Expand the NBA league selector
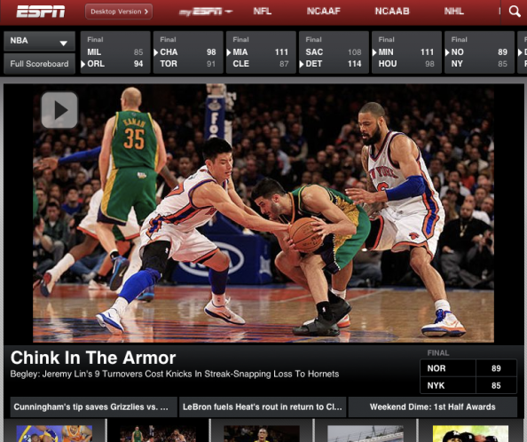The height and width of the screenshot is (442, 527). click(x=39, y=42)
